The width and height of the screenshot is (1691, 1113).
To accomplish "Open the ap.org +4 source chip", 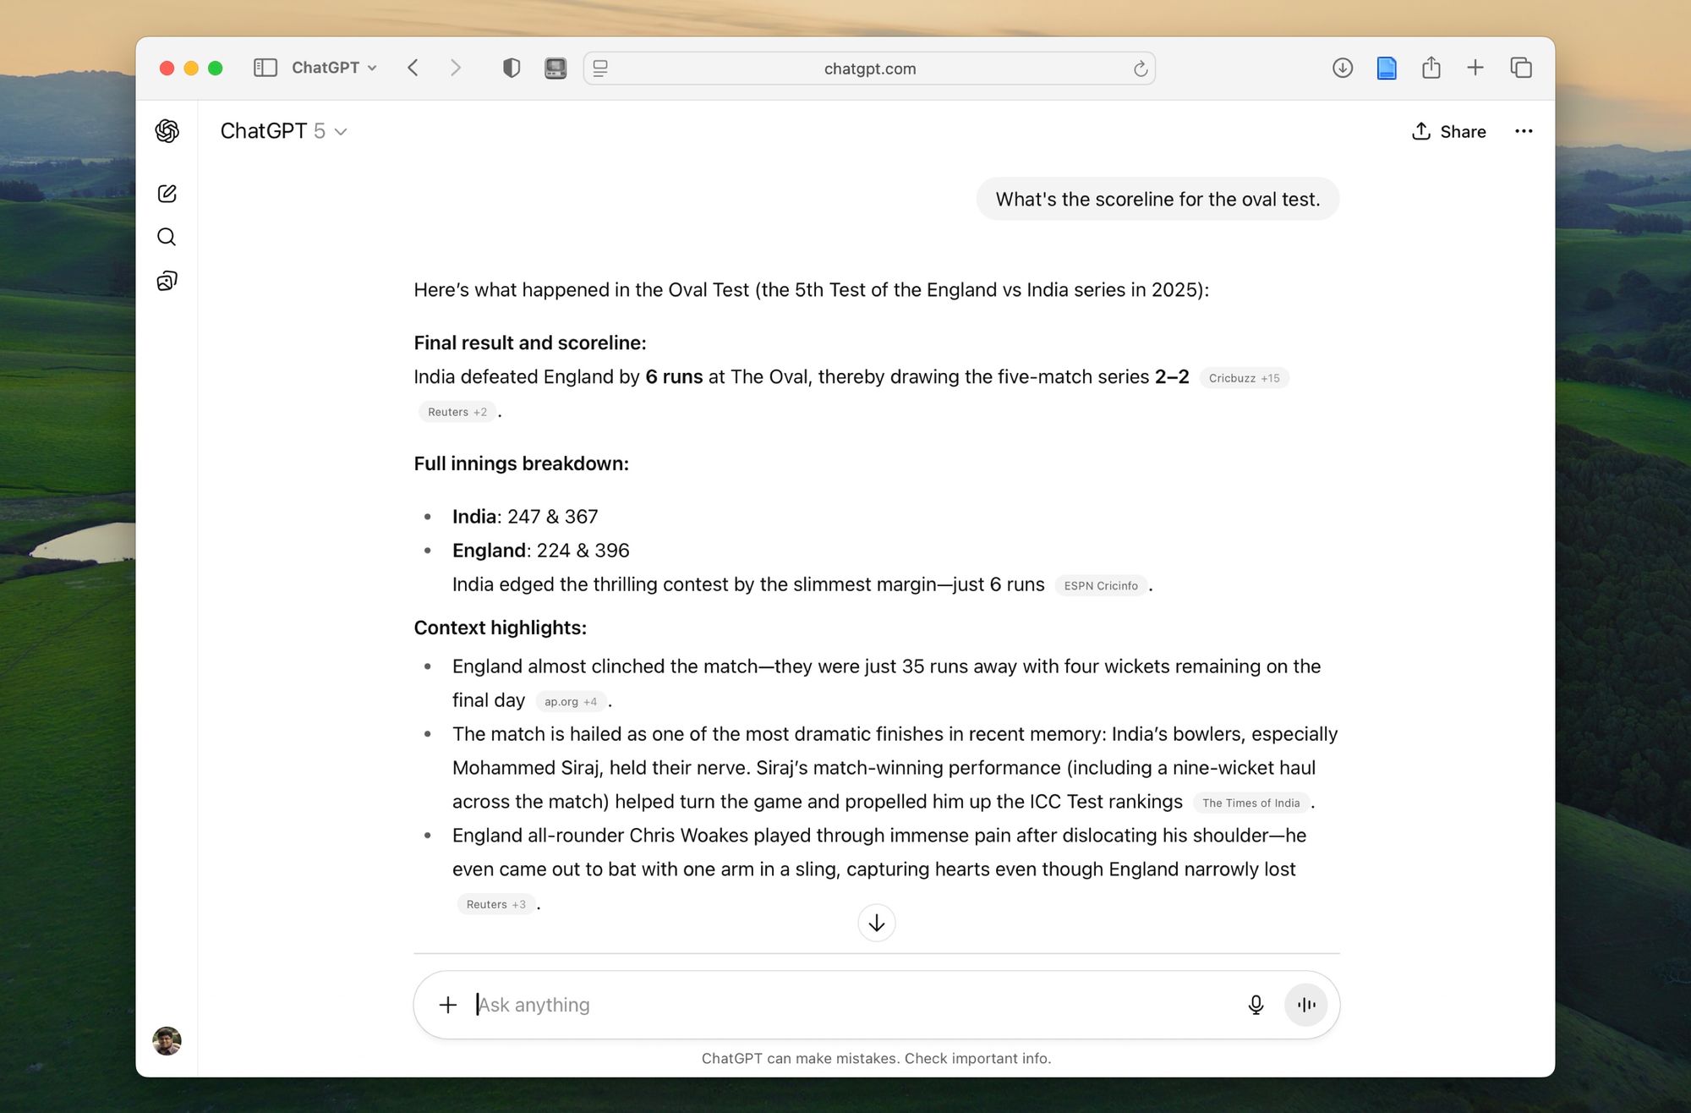I will click(x=571, y=701).
